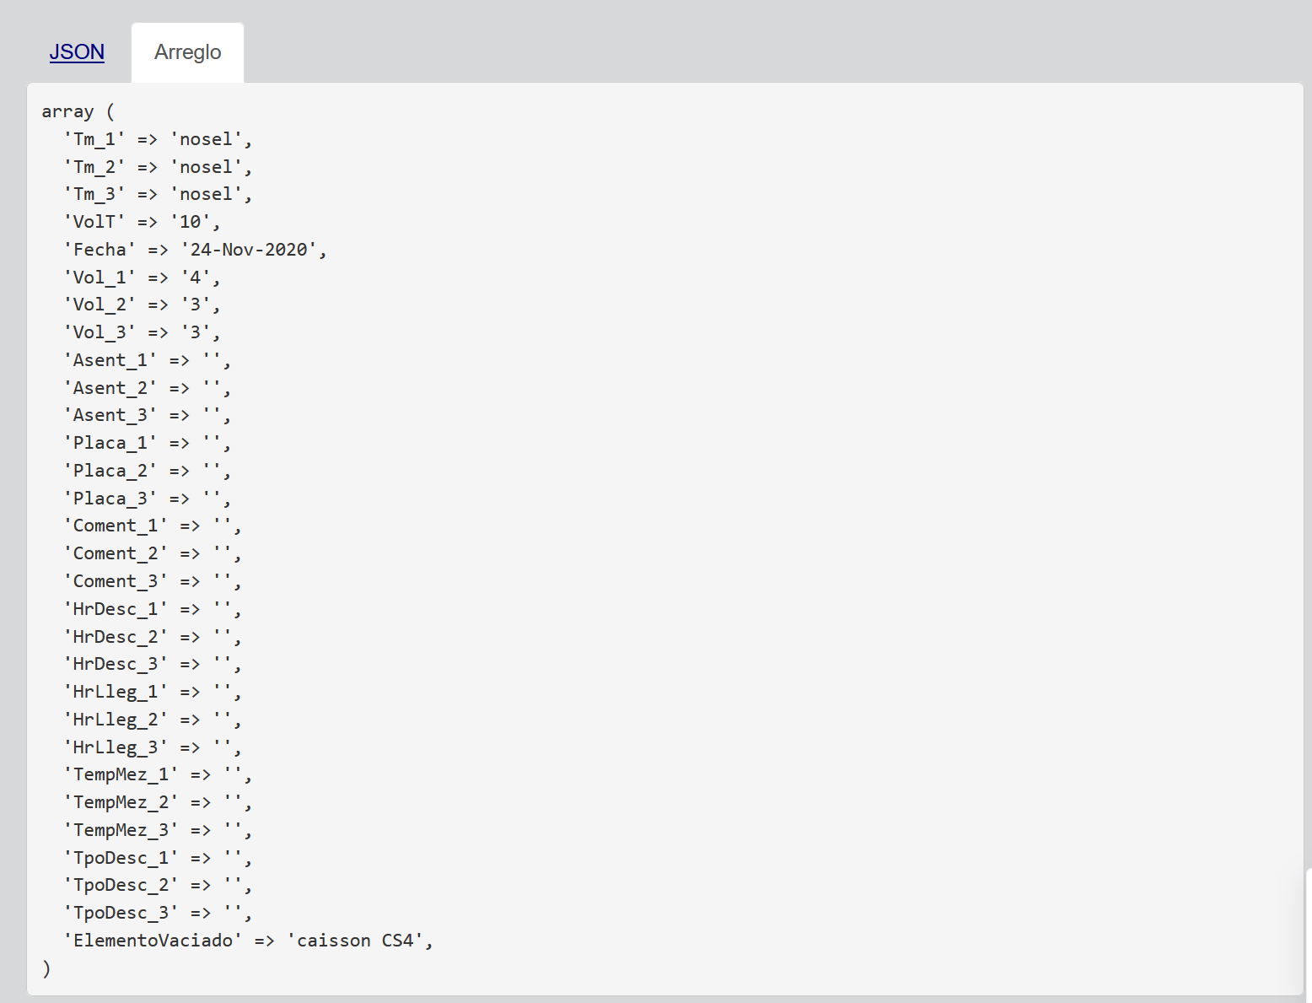Viewport: 1312px width, 1003px height.
Task: Select the TempMez_1 entry line
Action: point(158,774)
